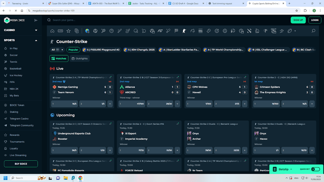This screenshot has height=182, width=324.
Task: Select the soccer ball sport icon
Action: pyautogui.click(x=95, y=31)
